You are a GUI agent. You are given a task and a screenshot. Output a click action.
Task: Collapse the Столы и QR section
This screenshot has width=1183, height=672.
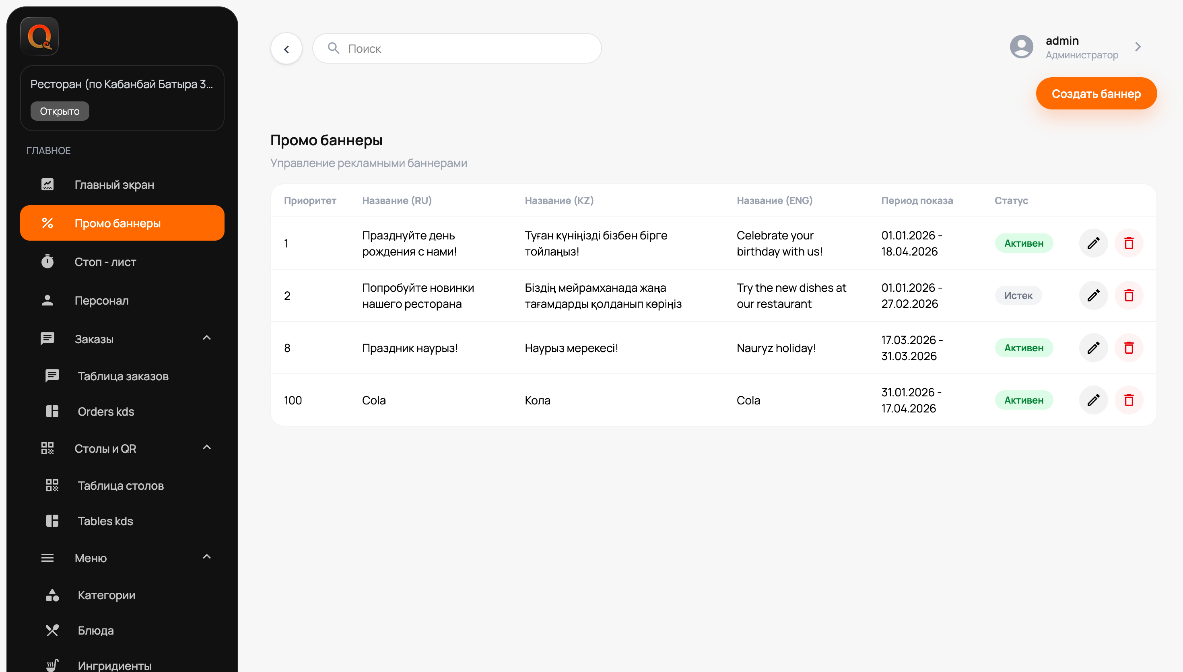click(x=207, y=447)
